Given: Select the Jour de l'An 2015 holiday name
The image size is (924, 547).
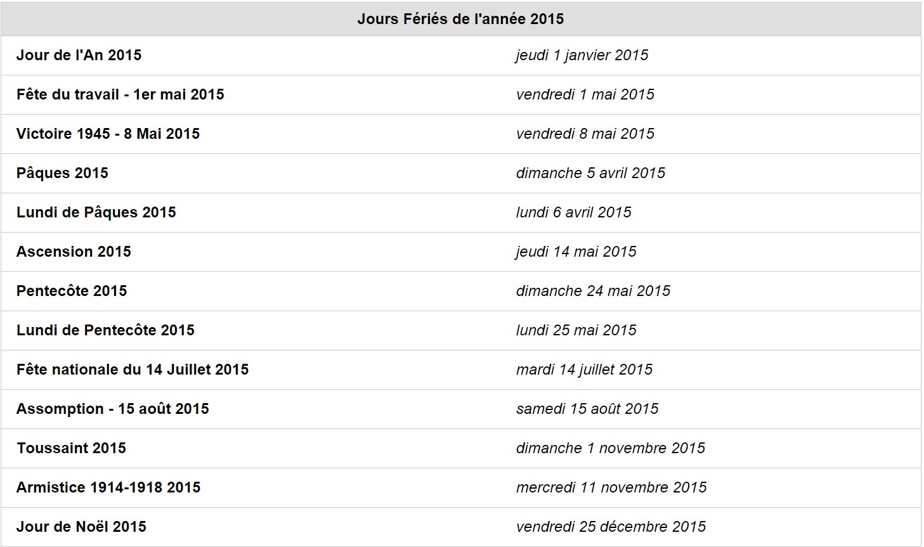Looking at the screenshot, I should pyautogui.click(x=79, y=55).
